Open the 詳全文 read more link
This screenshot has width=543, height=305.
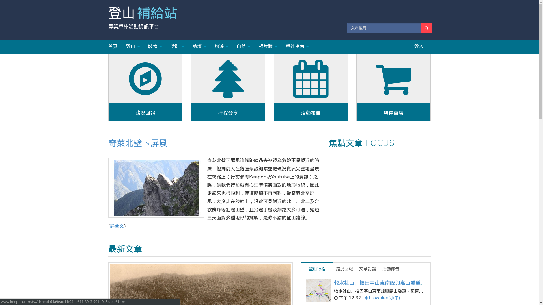117,226
